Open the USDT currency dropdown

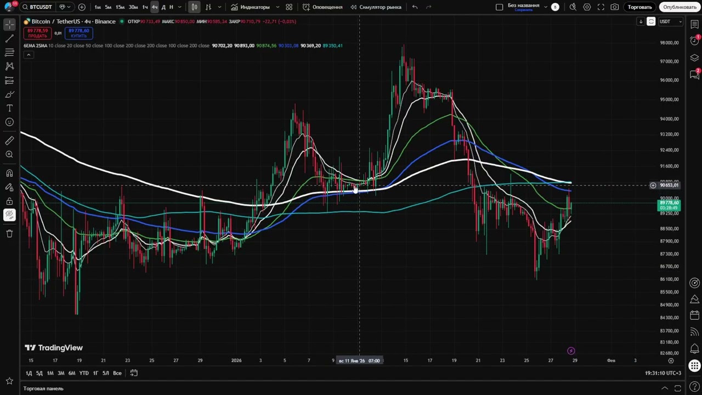tap(670, 21)
